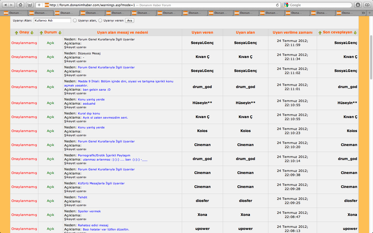Open Top Sites icon in toolbar
This screenshot has width=373, height=233.
click(30, 5)
